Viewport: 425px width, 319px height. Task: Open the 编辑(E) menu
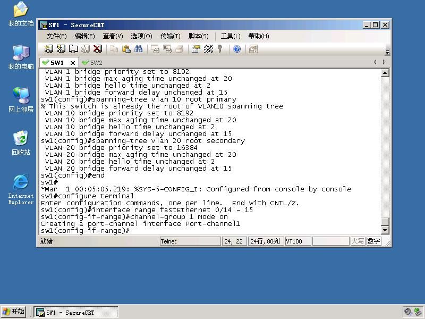[84, 36]
